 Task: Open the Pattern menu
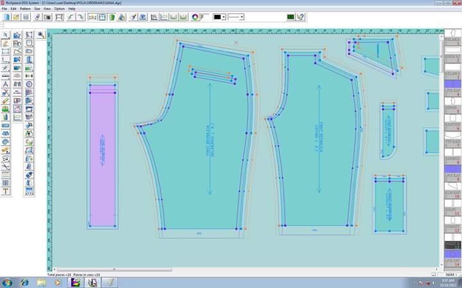coord(25,9)
